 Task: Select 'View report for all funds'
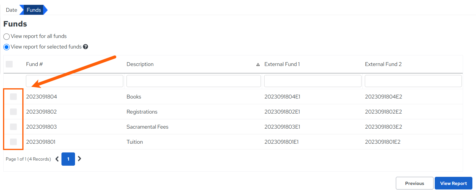[x=7, y=36]
